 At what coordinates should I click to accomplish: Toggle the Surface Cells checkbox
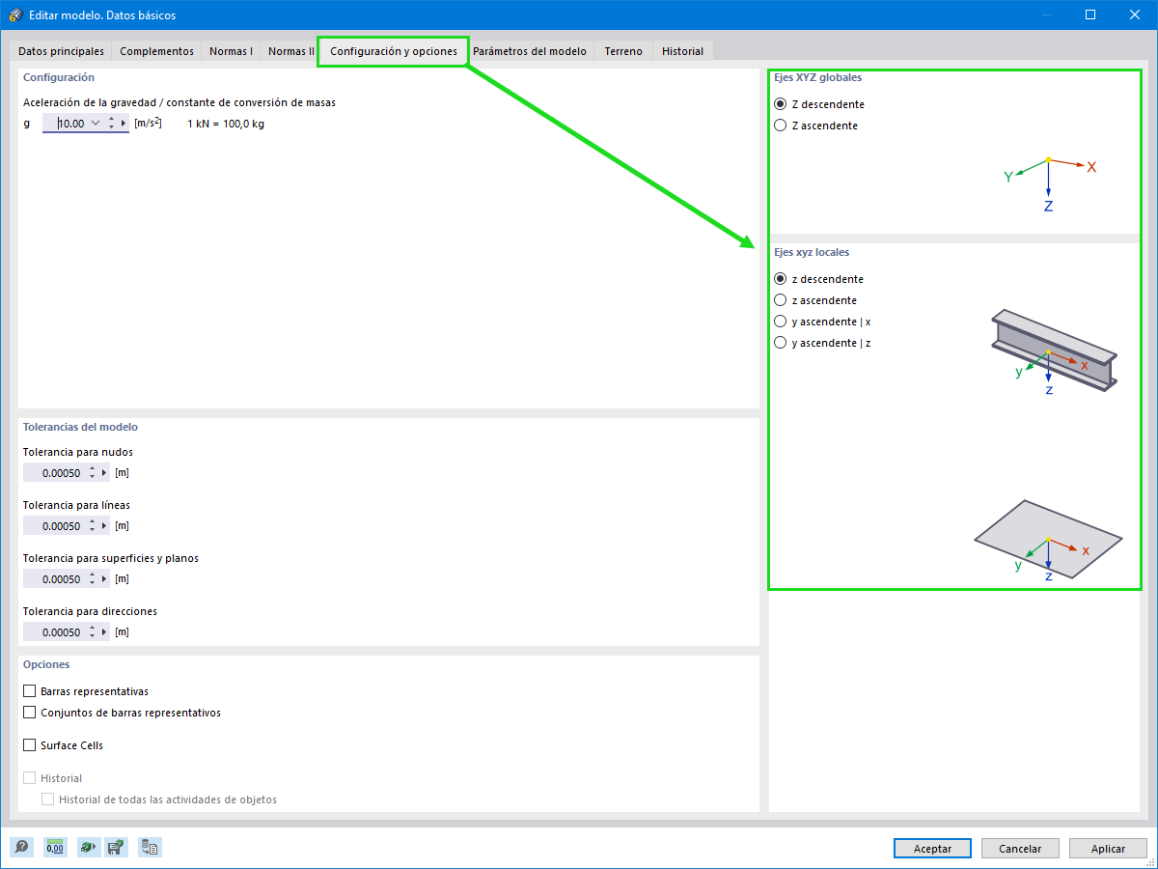coord(29,745)
